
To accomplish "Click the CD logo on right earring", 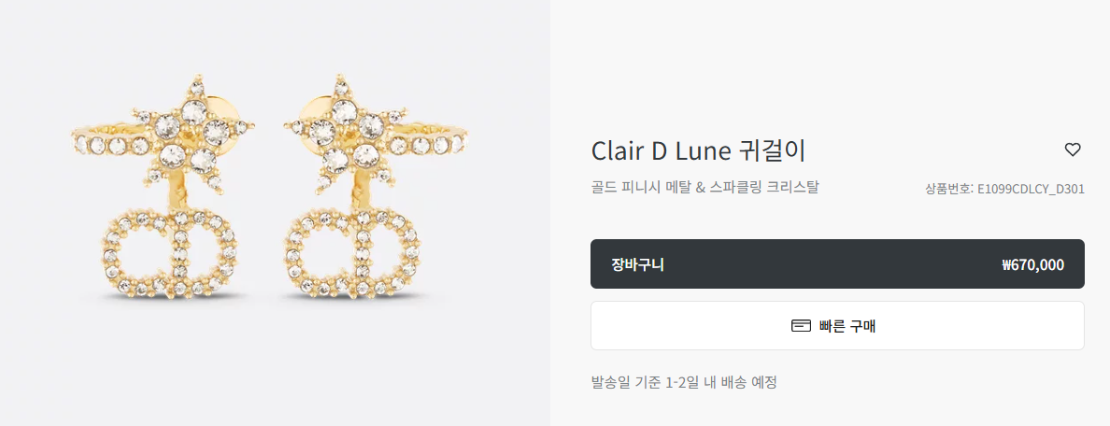I will pos(355,252).
